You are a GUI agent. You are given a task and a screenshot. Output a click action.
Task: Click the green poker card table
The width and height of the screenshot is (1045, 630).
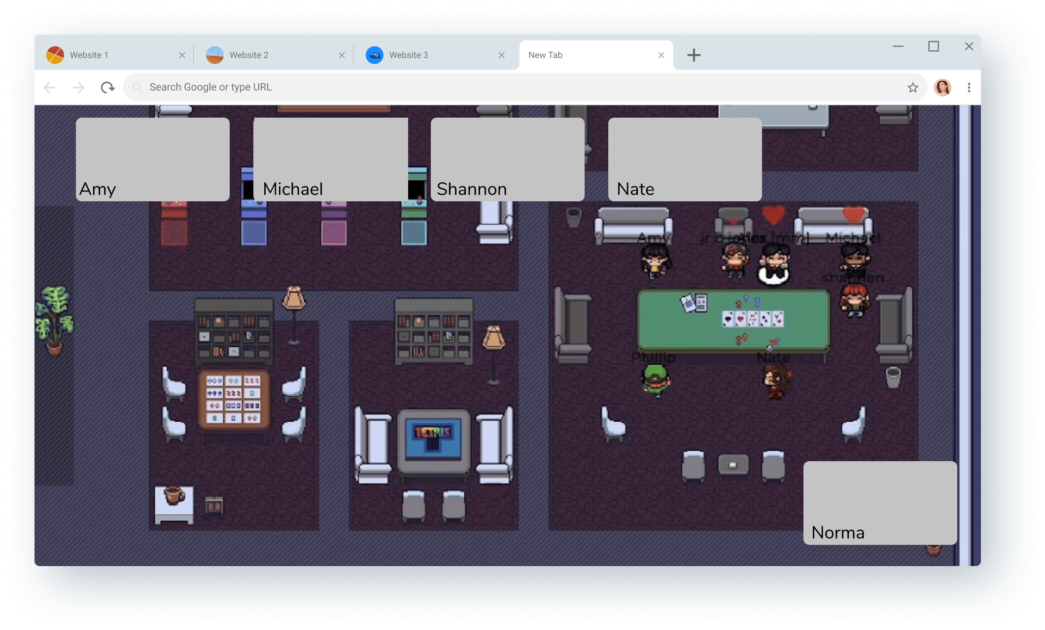[x=733, y=320]
